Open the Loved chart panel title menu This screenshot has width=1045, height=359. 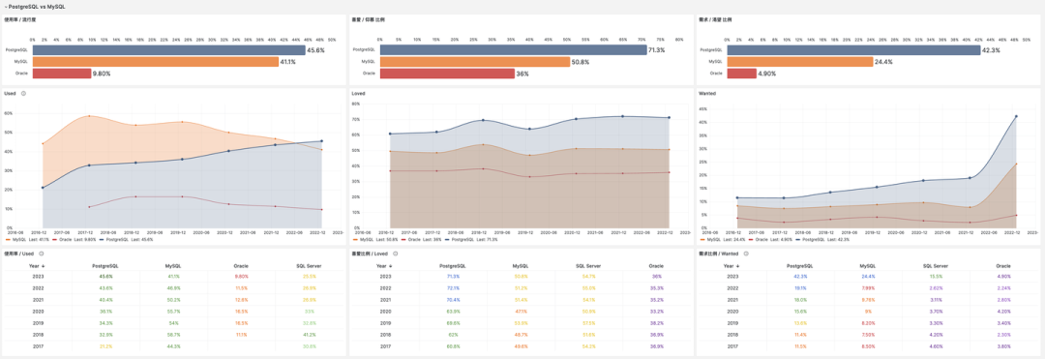(x=359, y=94)
